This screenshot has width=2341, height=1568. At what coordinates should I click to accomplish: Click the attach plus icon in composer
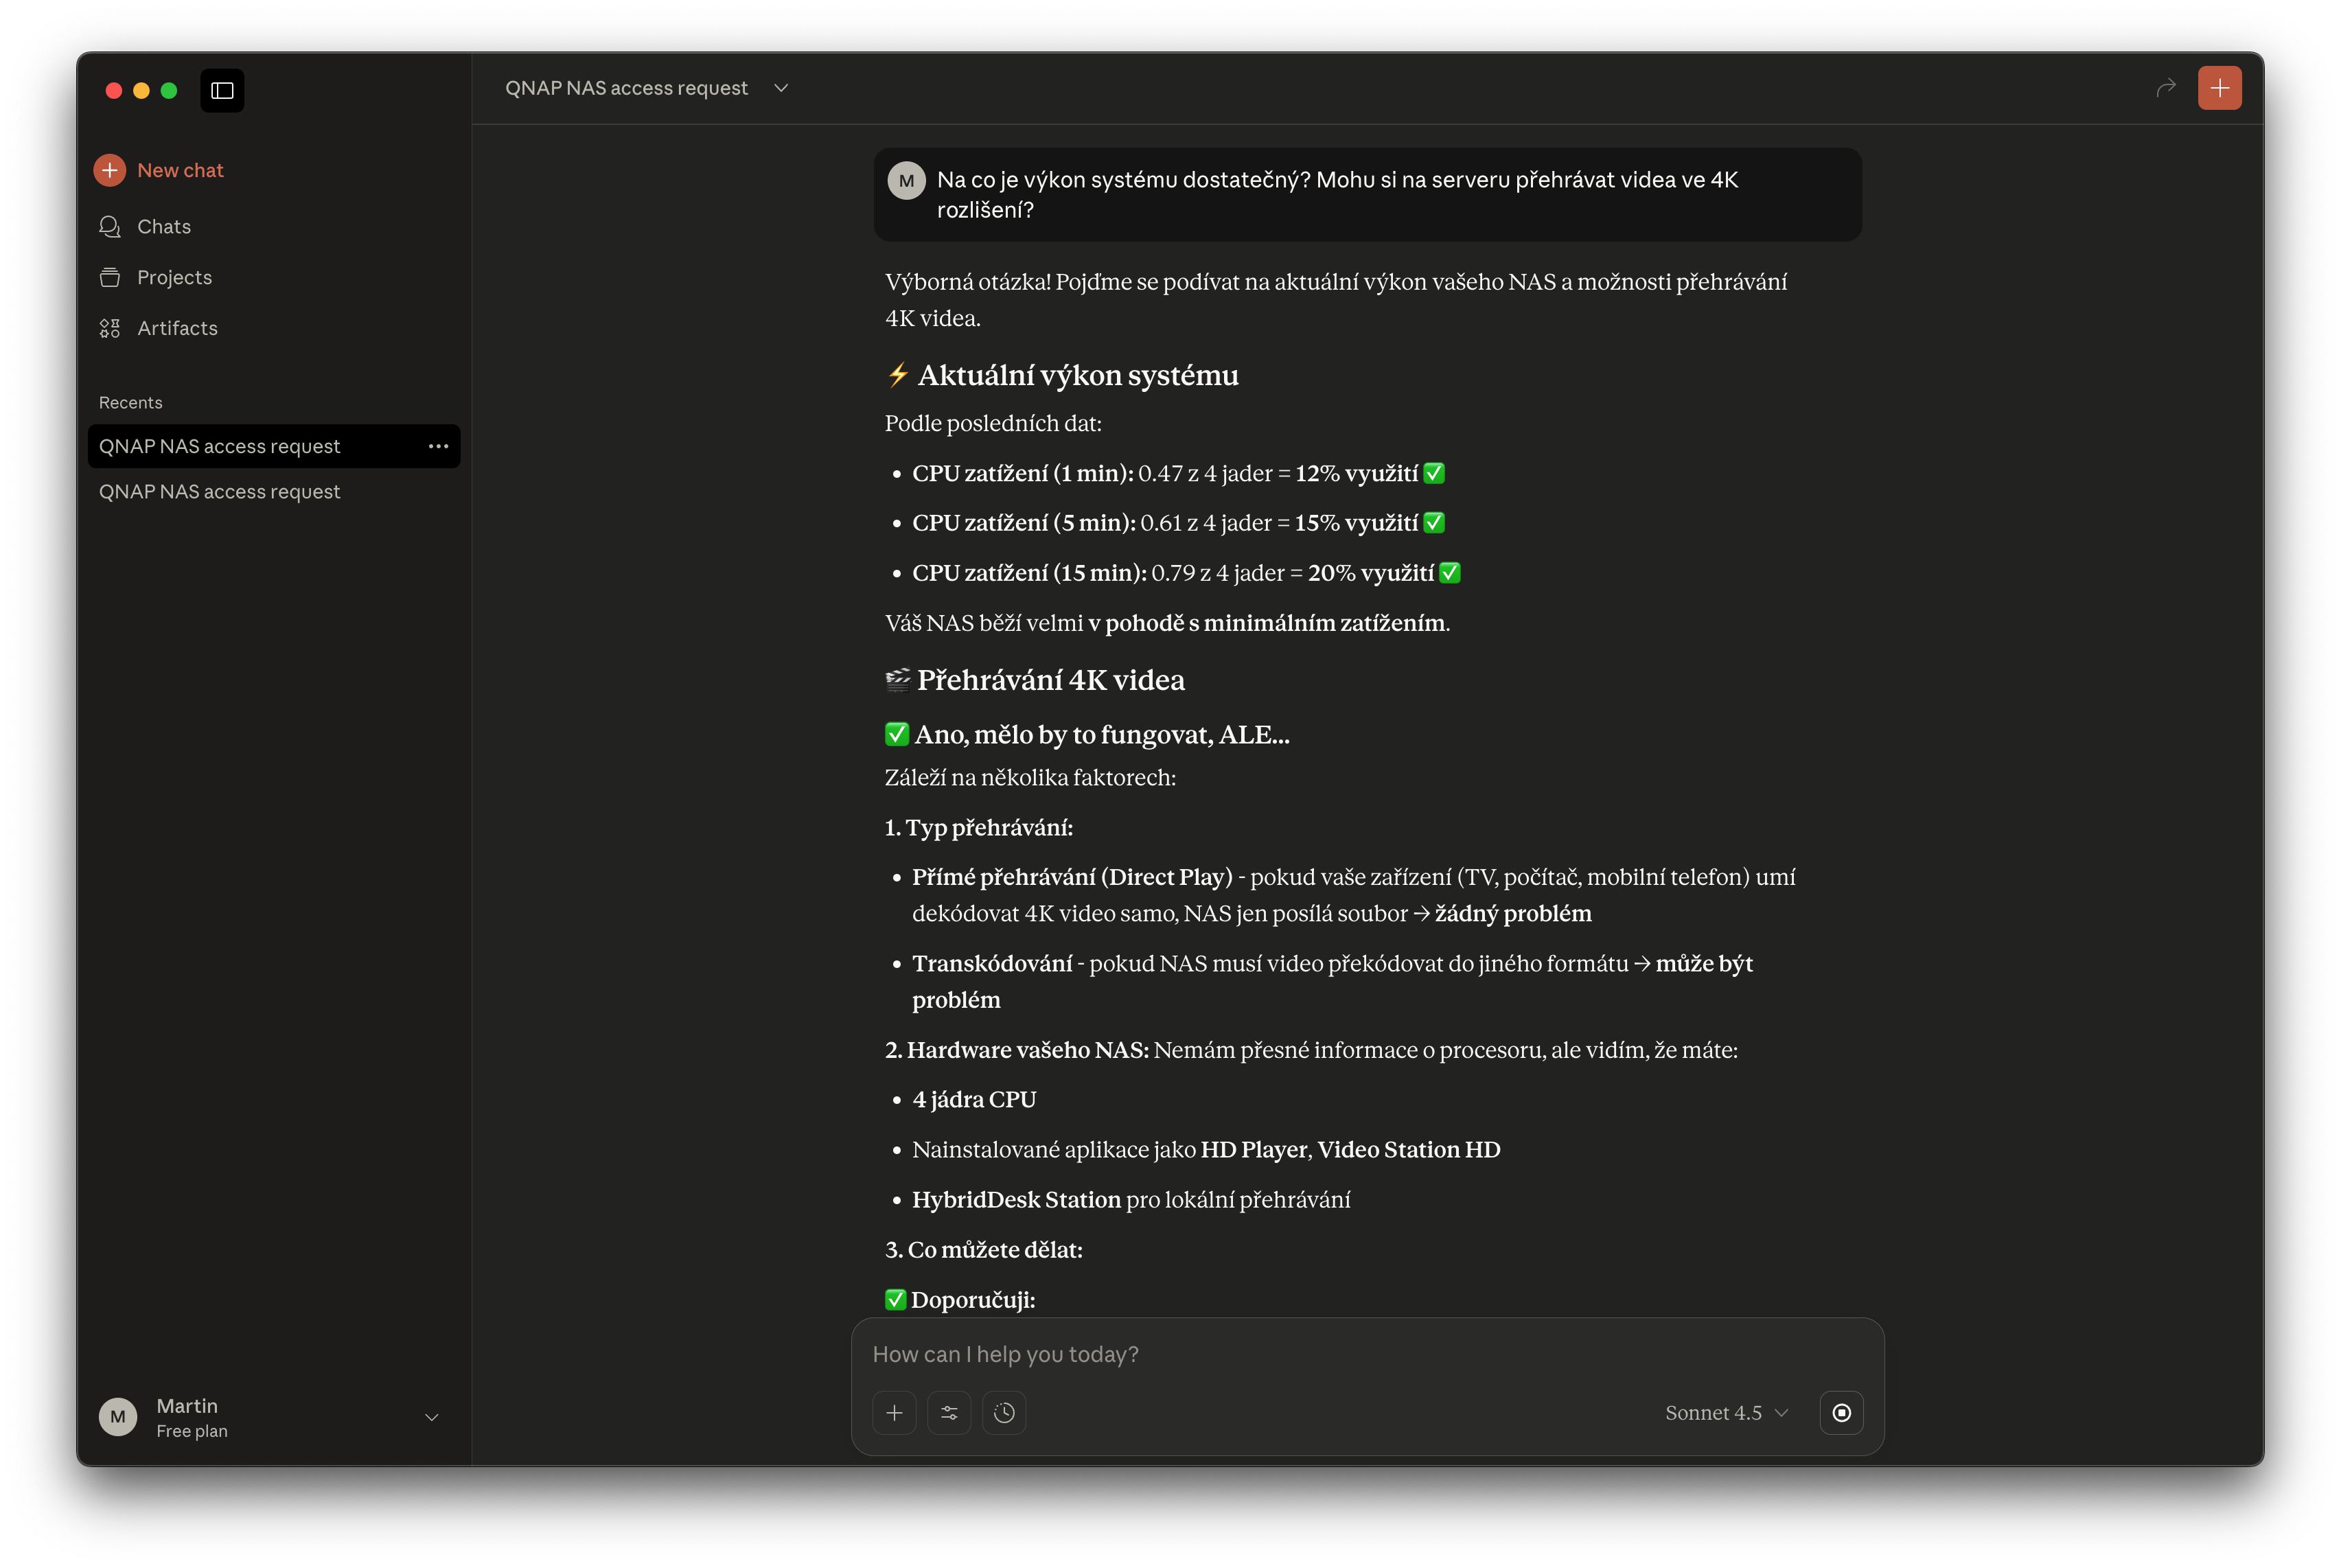pos(894,1413)
